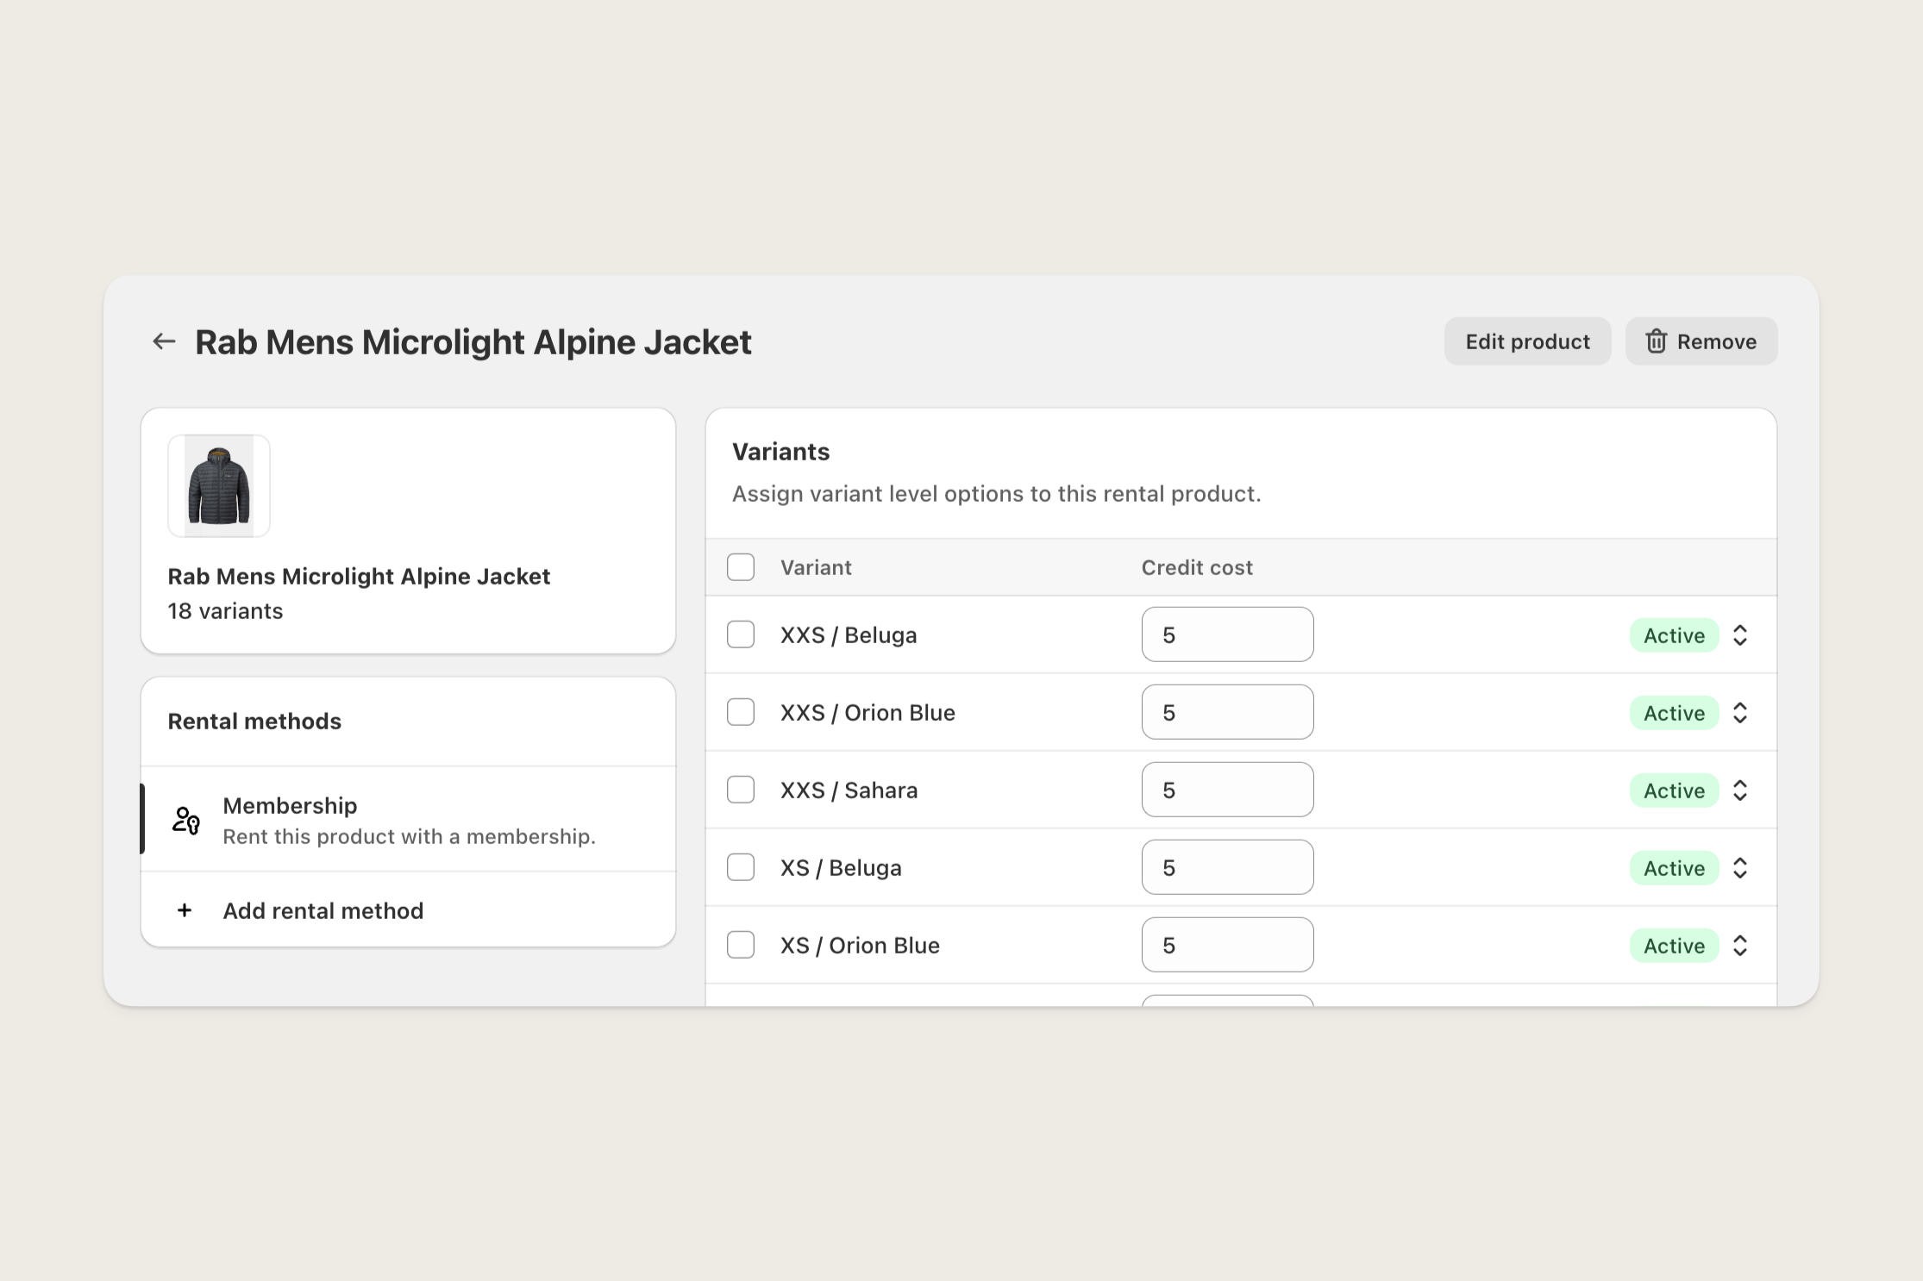Click credit cost field for XS / Beluga
1923x1281 pixels.
tap(1227, 867)
